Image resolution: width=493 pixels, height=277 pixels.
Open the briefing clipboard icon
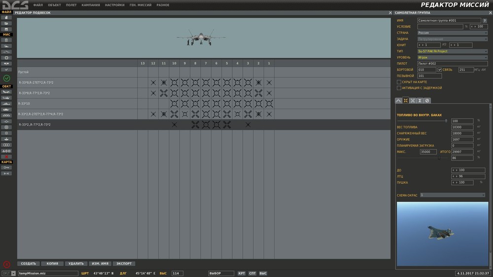tap(6, 40)
